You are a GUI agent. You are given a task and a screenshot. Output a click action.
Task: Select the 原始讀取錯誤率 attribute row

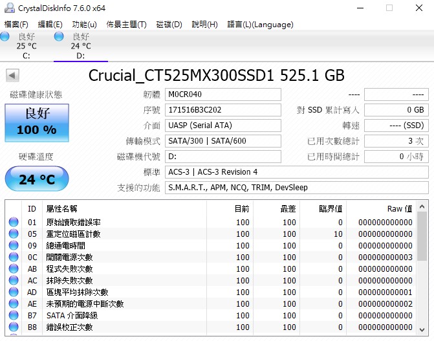coord(212,222)
